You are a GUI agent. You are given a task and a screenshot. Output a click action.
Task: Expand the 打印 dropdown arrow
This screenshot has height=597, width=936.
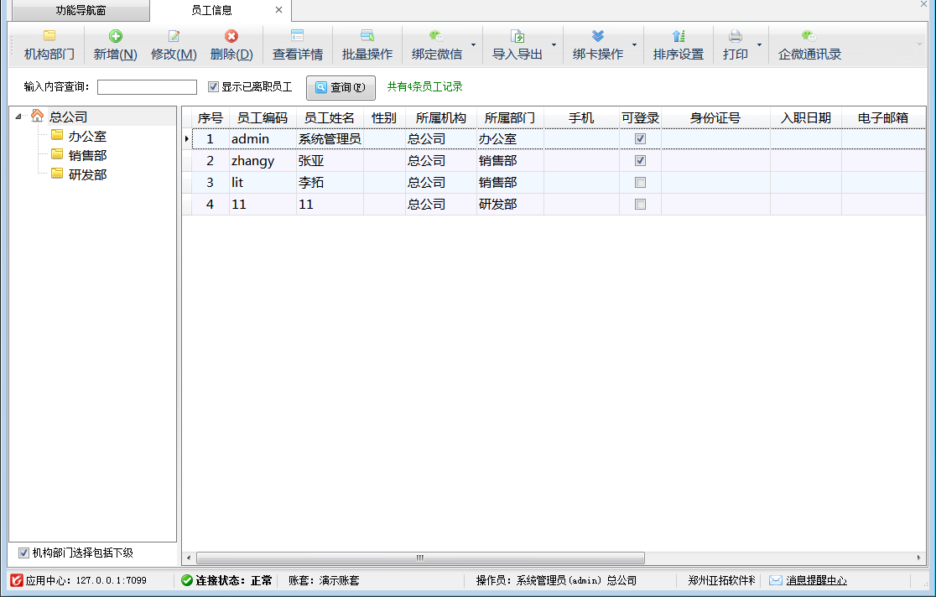pos(759,44)
